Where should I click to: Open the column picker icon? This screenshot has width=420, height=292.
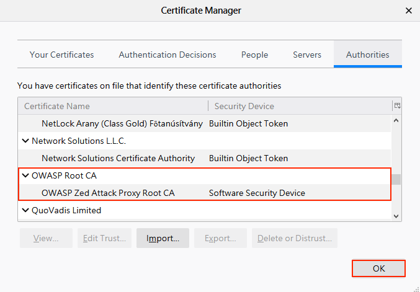tap(397, 106)
